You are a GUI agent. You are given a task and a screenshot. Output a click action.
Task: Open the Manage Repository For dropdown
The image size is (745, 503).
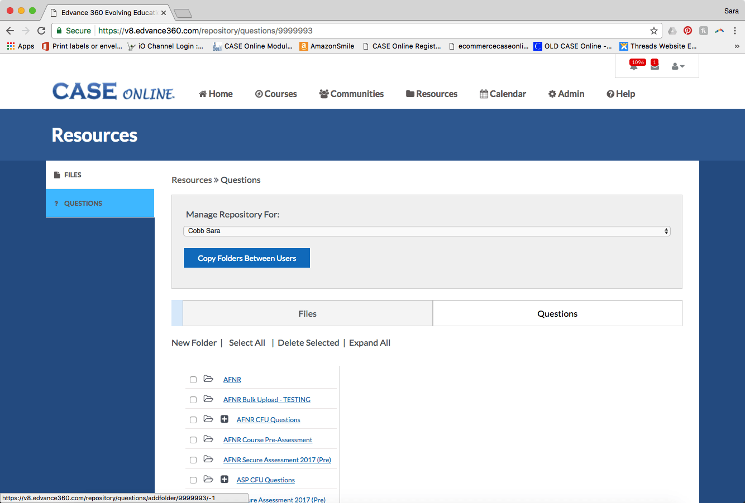(427, 231)
